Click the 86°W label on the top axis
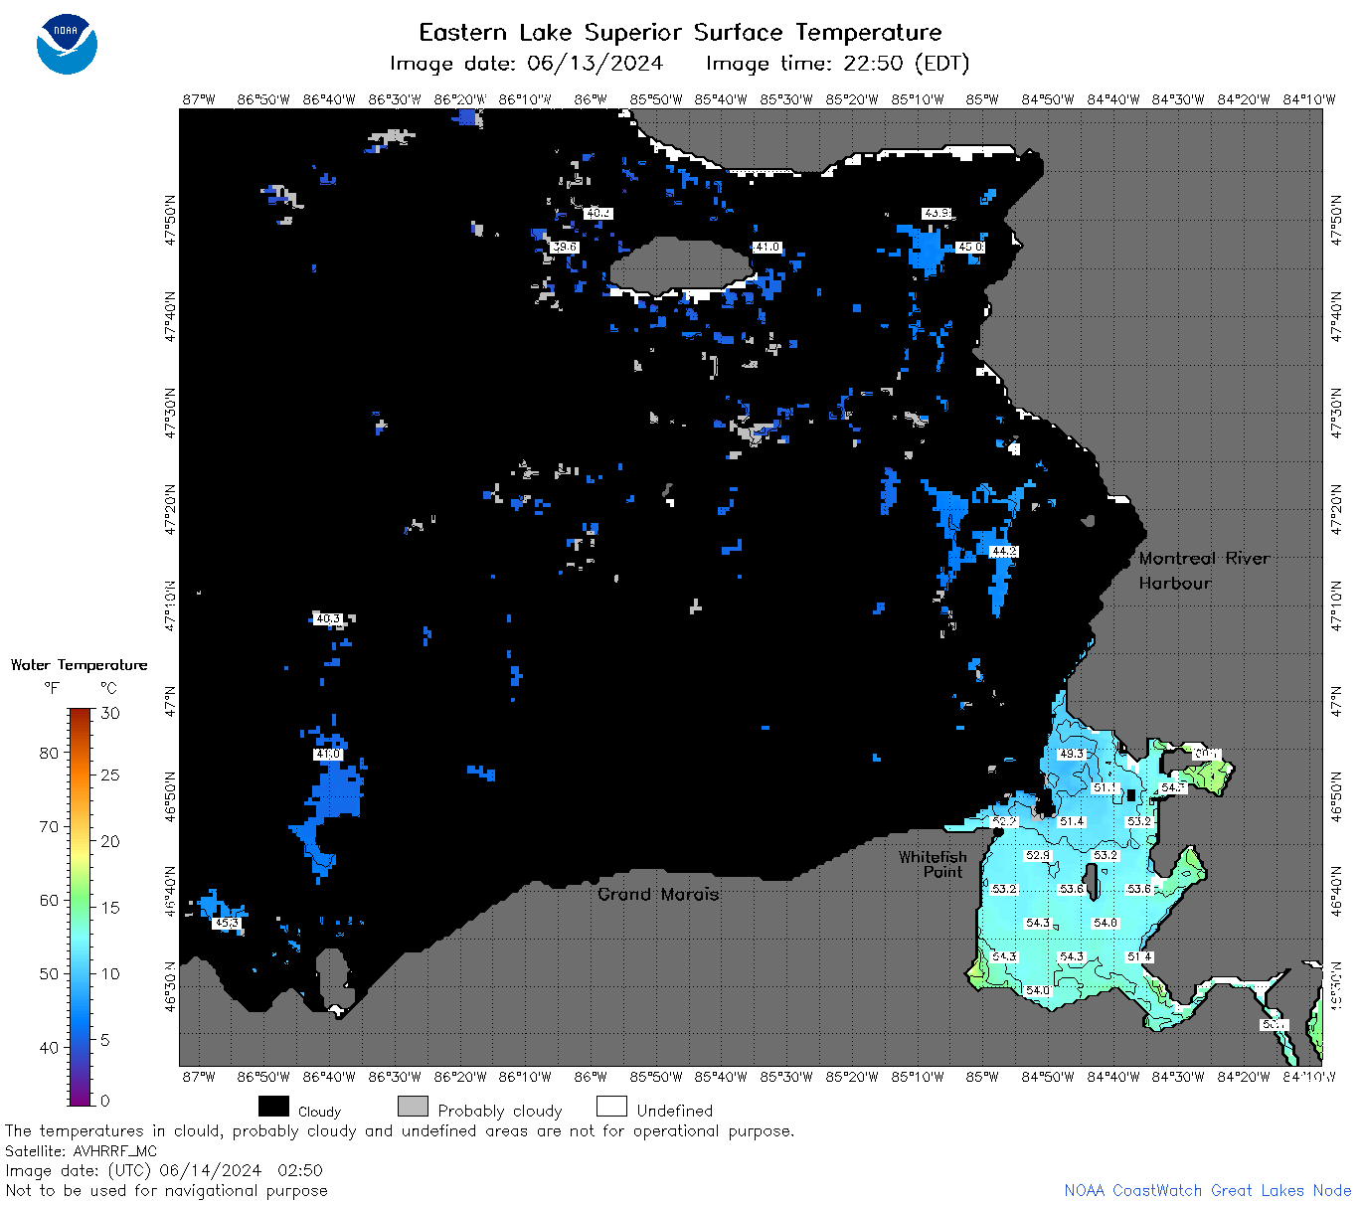This screenshot has width=1362, height=1206. point(591,99)
